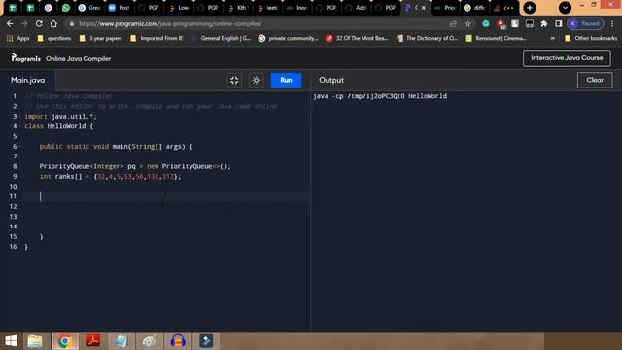
Task: Switch to the diffe tab
Action: pos(474,8)
